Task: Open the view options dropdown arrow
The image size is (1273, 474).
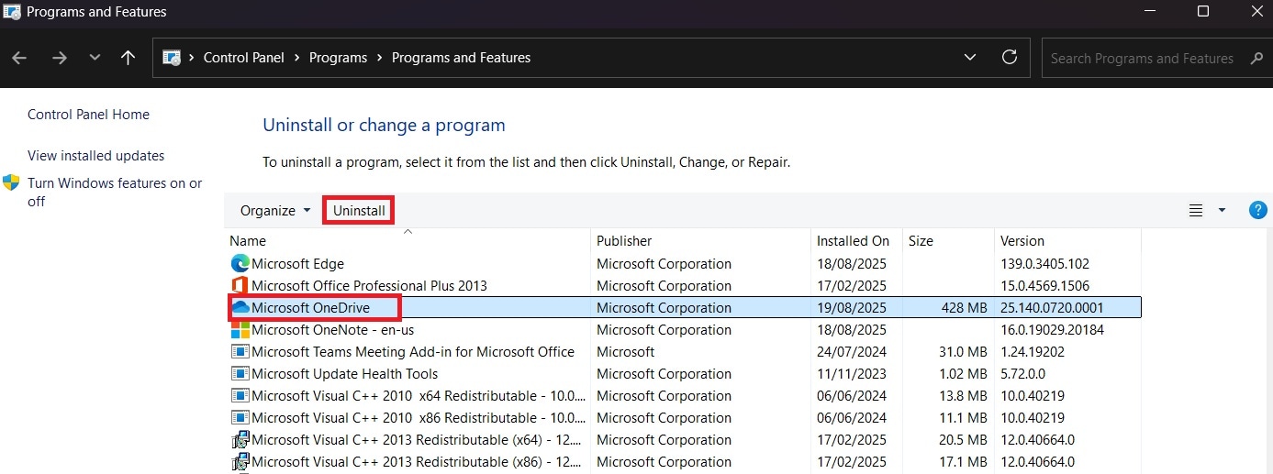Action: tap(1222, 211)
